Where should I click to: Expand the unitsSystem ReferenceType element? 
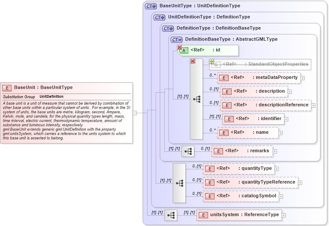[284, 215]
